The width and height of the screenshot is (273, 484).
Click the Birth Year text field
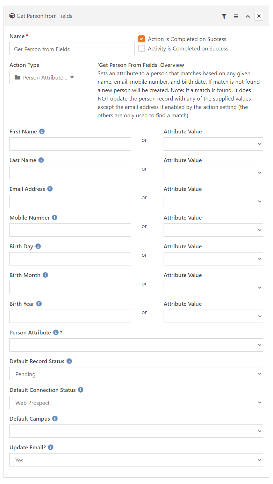(70, 316)
